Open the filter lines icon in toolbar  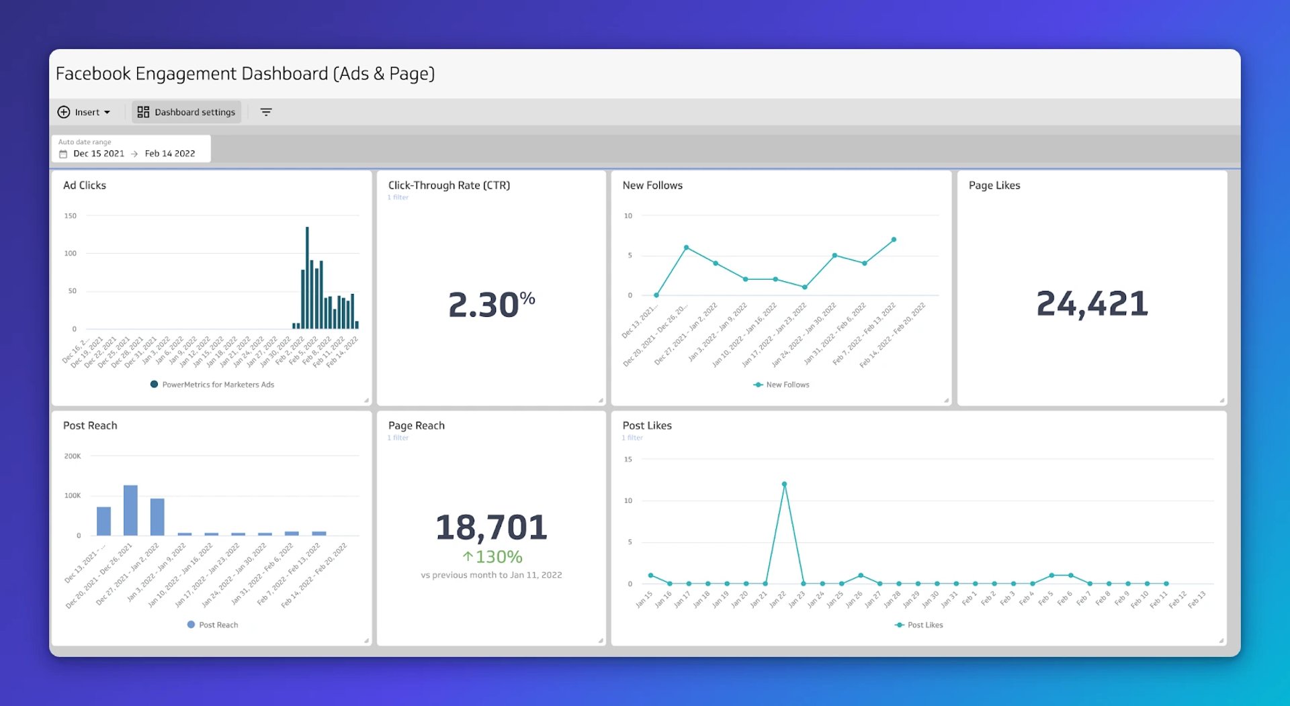point(266,112)
